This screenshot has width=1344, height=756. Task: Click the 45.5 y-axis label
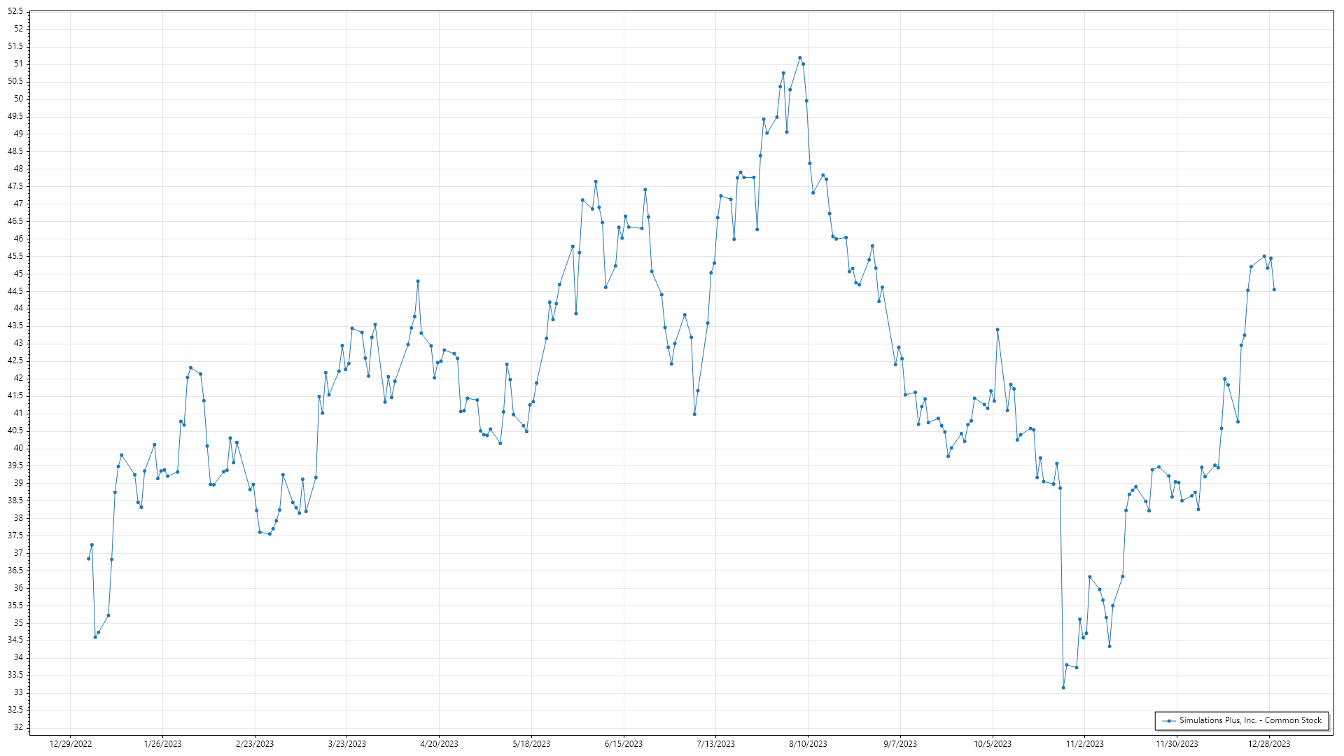coord(15,256)
